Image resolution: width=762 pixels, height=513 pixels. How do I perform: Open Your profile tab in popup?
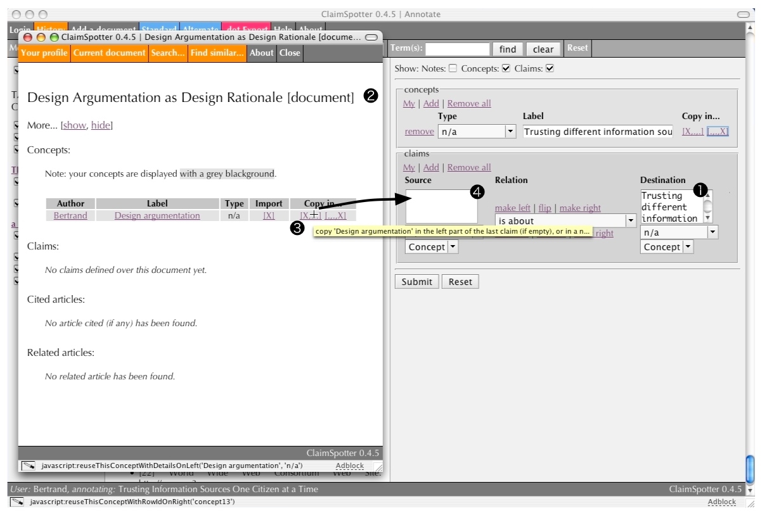[x=44, y=53]
